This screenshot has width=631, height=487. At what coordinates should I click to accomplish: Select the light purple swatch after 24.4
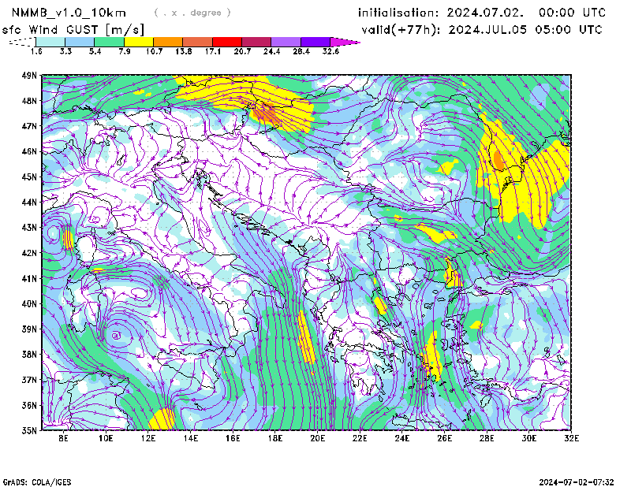pos(286,41)
